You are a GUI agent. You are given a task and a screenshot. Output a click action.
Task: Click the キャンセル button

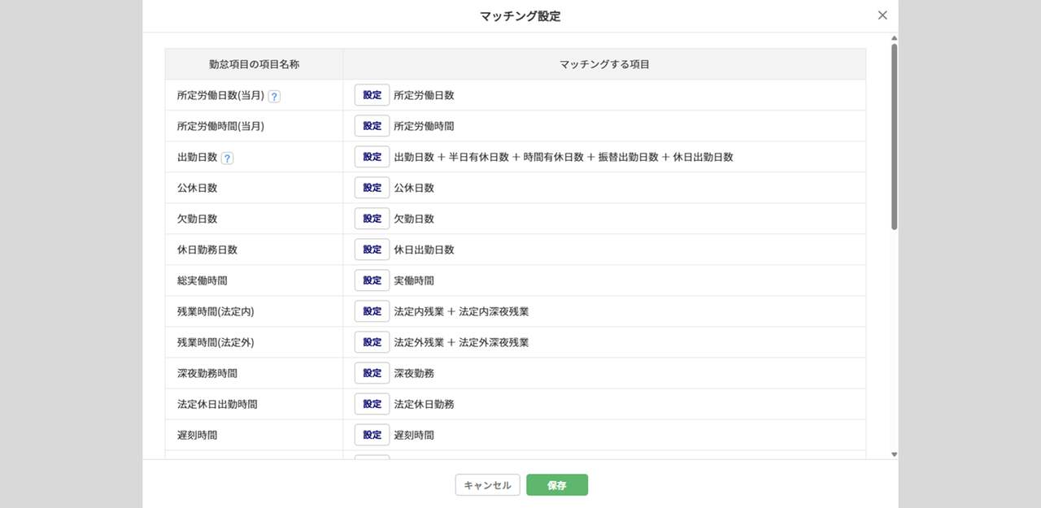coord(487,485)
